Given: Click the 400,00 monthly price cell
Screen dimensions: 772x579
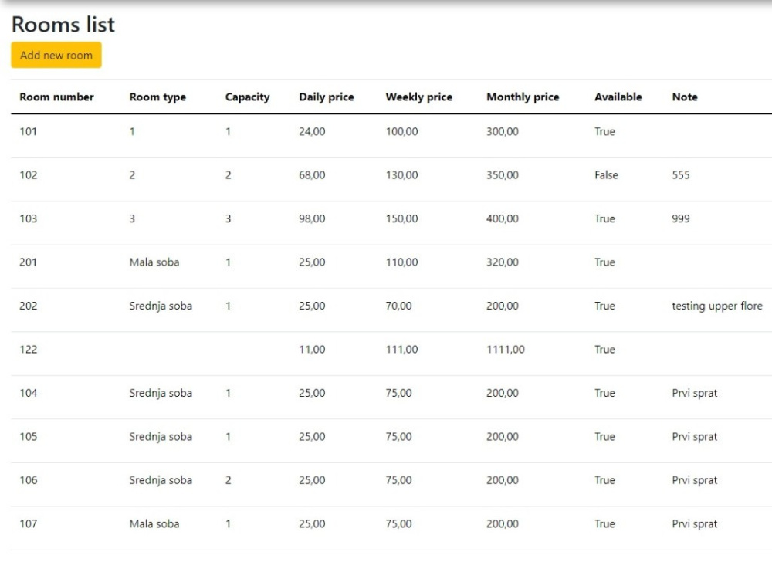Looking at the screenshot, I should pos(503,218).
